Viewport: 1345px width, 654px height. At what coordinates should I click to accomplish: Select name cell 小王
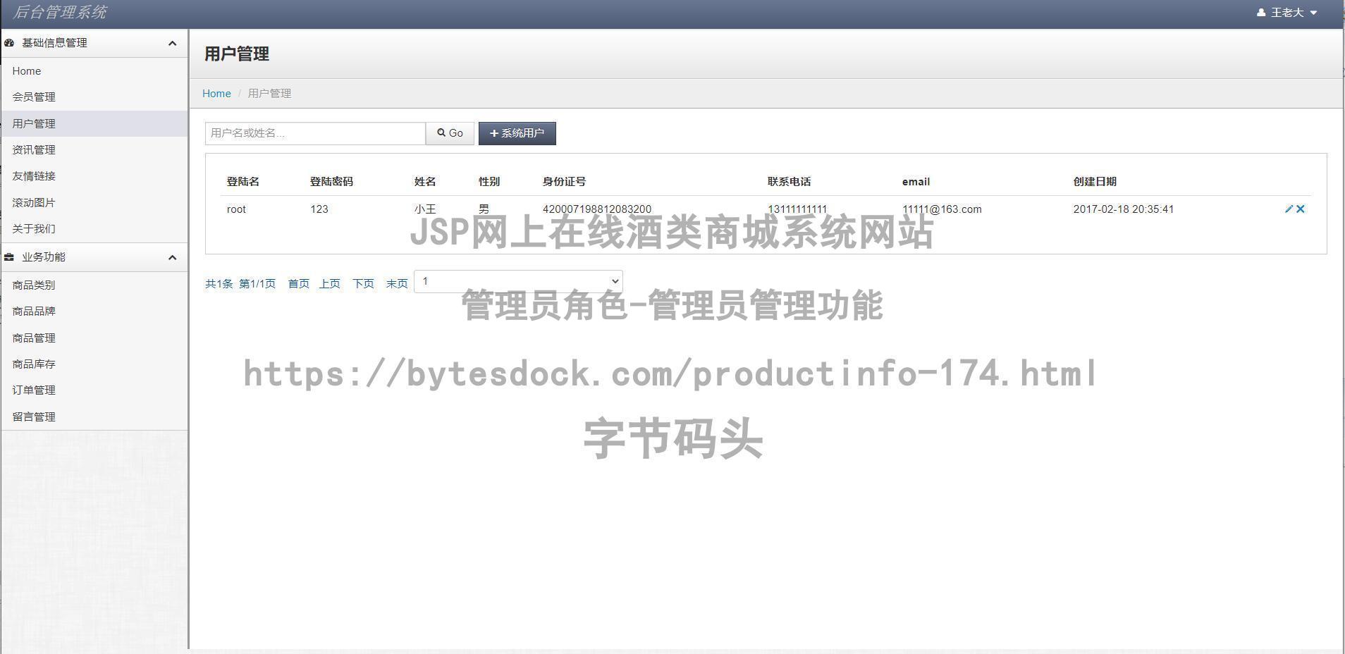click(425, 209)
